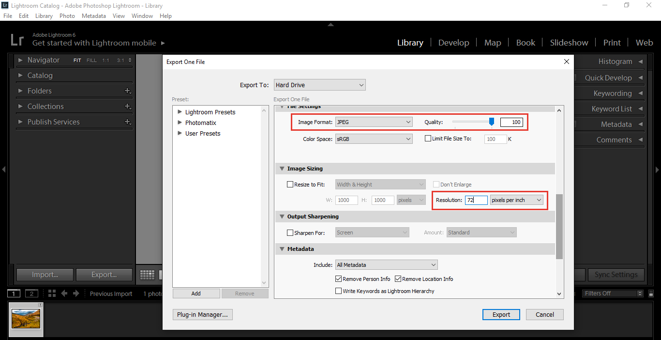The width and height of the screenshot is (661, 340).
Task: Click the Add preset button
Action: pyautogui.click(x=196, y=294)
